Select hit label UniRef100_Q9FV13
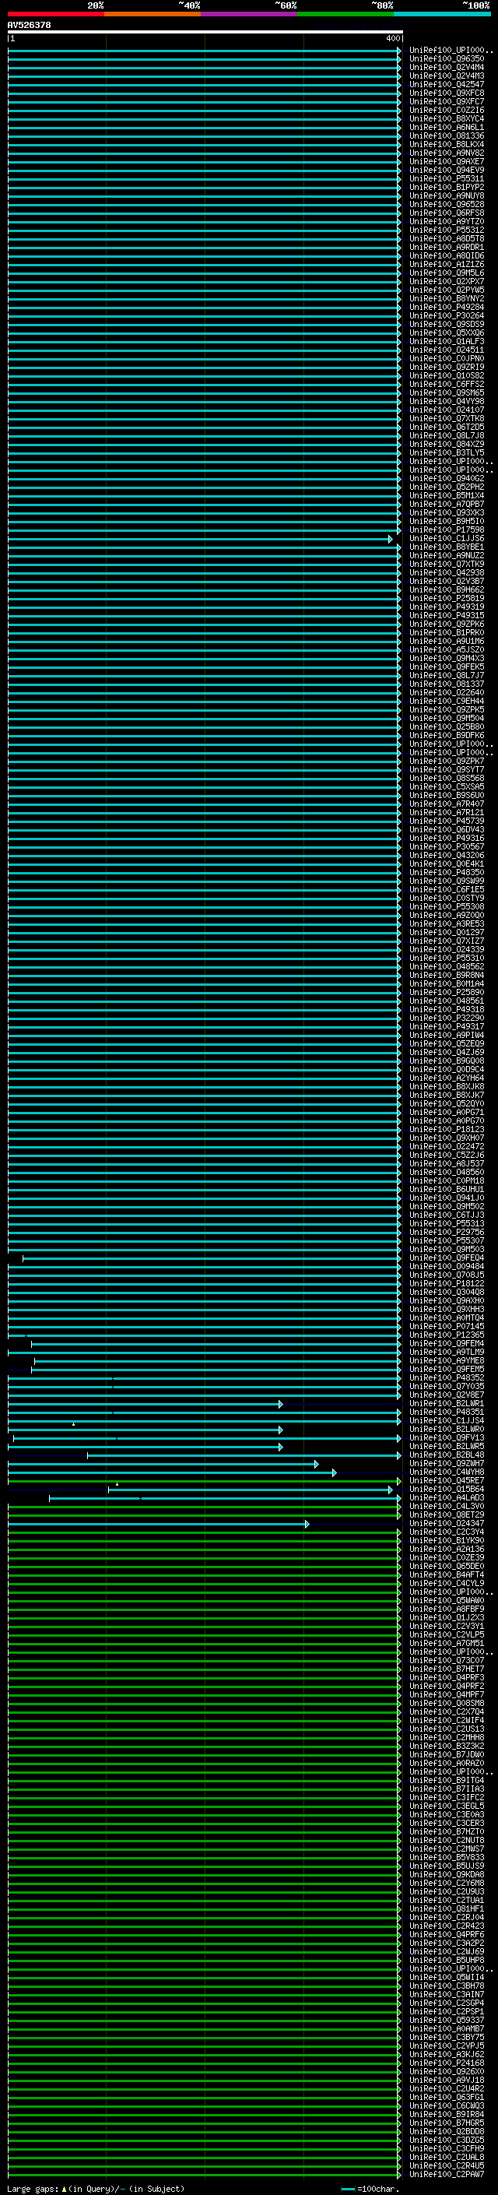The image size is (498, 2195). 447,1438
